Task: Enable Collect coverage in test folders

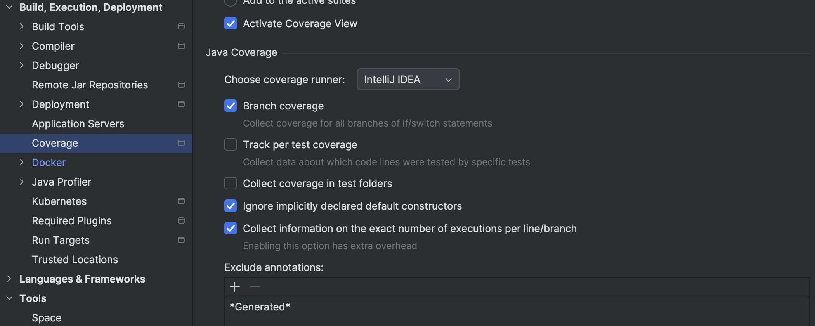Action: (231, 183)
